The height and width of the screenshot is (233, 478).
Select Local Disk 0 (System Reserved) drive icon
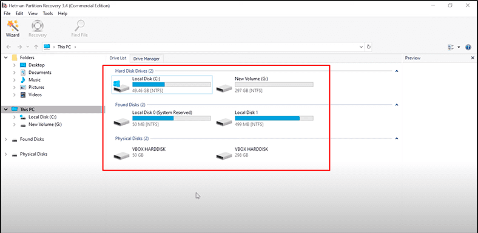[121, 122]
